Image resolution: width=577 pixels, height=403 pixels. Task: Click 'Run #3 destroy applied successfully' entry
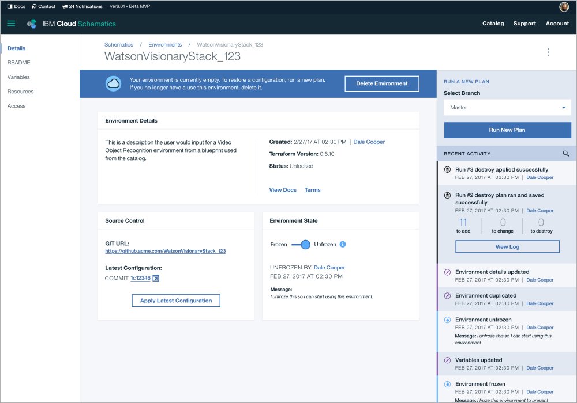pyautogui.click(x=501, y=170)
